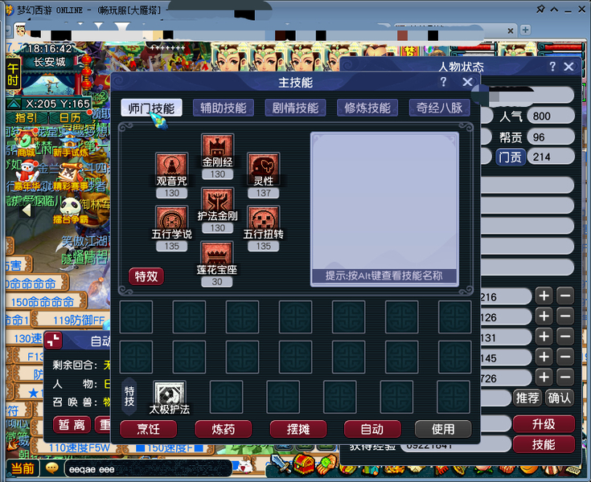Click the white rabbit icon near chat
This screenshot has height=482, width=591.
tap(245, 467)
